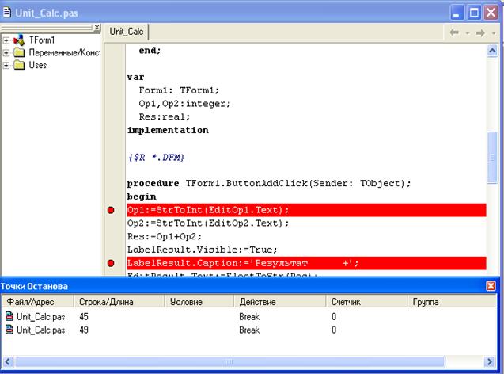Close the Unit_Calc.pas window

click(491, 13)
